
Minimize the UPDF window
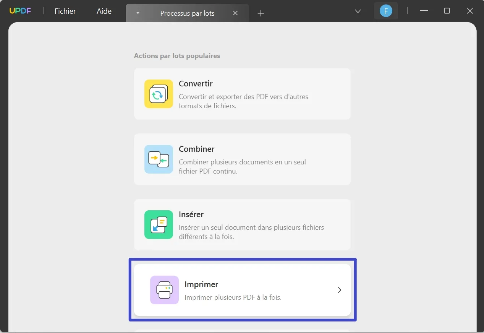(424, 11)
